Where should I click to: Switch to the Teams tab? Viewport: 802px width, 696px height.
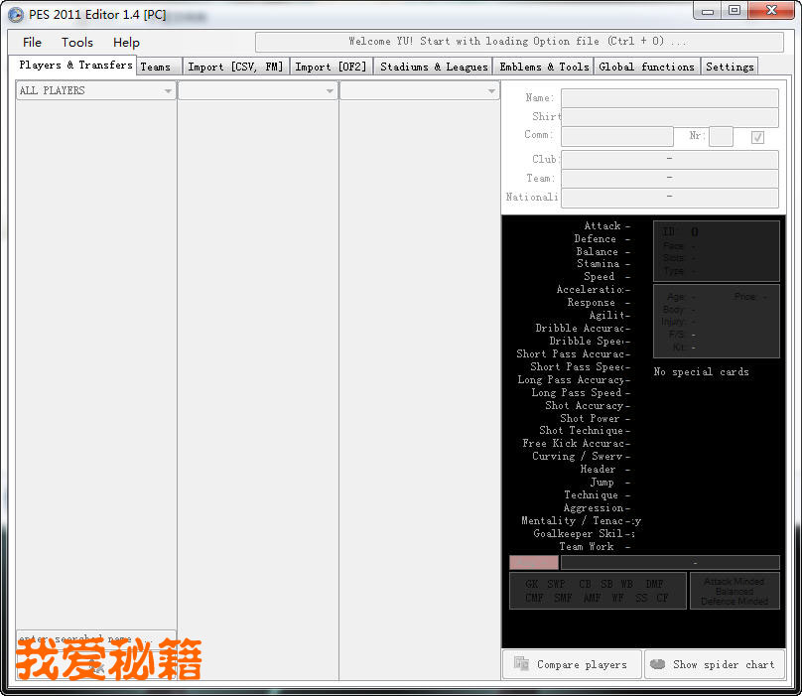click(x=155, y=67)
